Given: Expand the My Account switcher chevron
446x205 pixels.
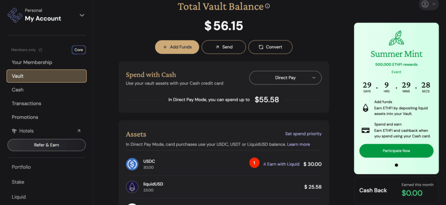Looking at the screenshot, I should [82, 15].
